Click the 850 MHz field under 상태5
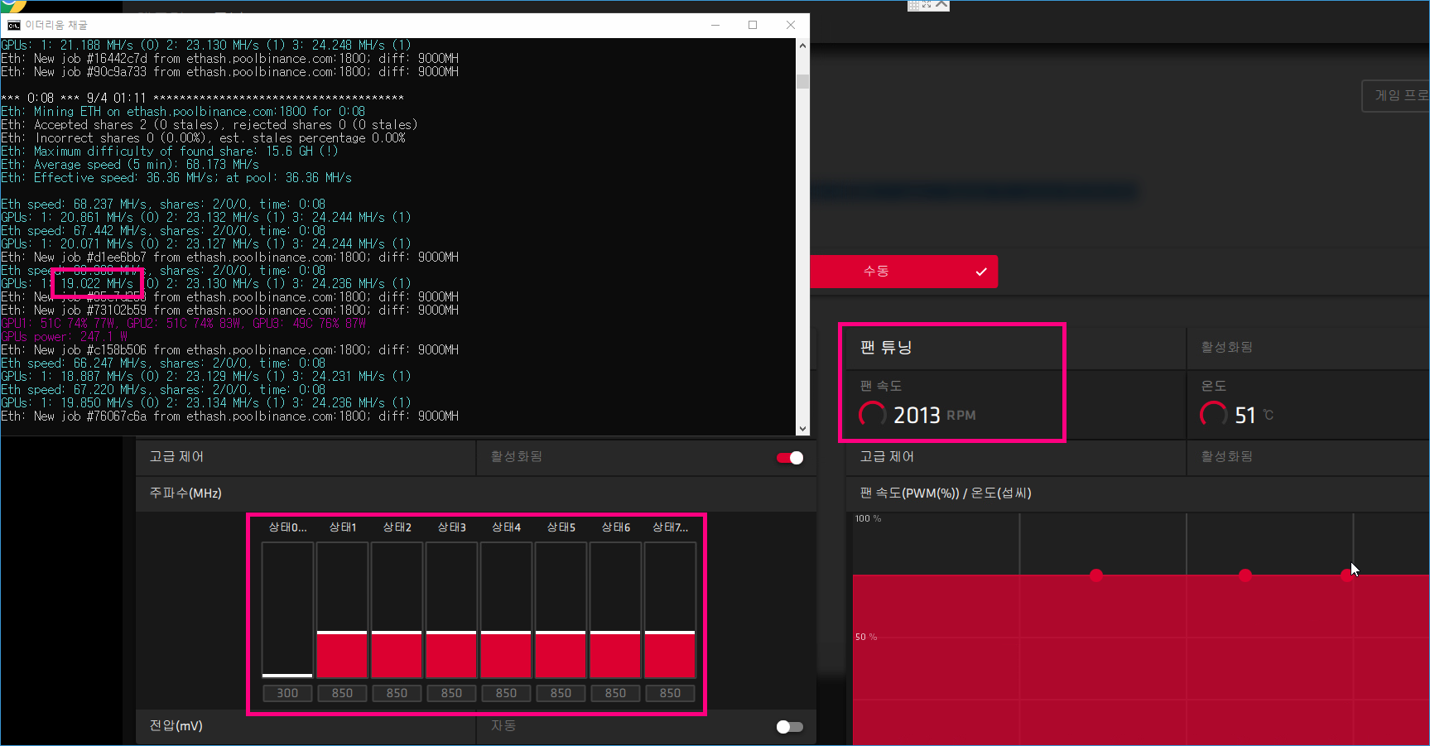This screenshot has width=1430, height=746. point(561,693)
